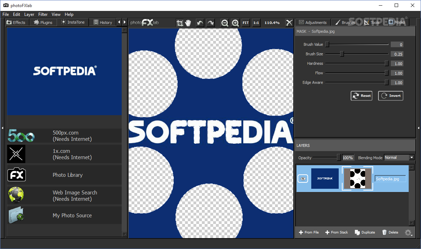Screen dimensions: 421x249
Task: Select the crop tool icon
Action: point(180,23)
